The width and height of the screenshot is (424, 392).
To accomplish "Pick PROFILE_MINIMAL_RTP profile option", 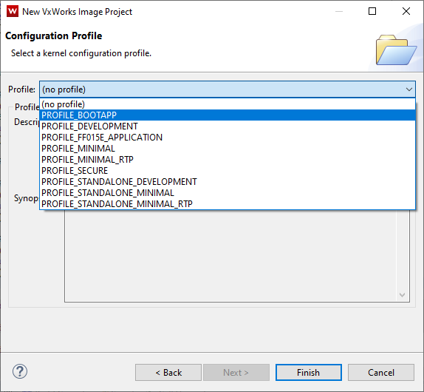I will pyautogui.click(x=228, y=160).
